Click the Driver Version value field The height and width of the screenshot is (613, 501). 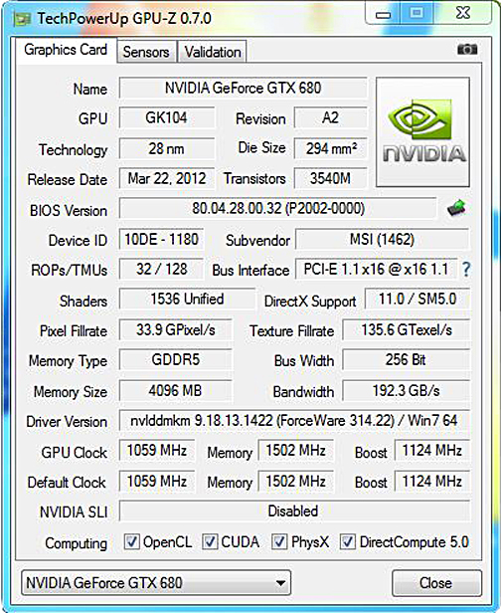click(294, 421)
